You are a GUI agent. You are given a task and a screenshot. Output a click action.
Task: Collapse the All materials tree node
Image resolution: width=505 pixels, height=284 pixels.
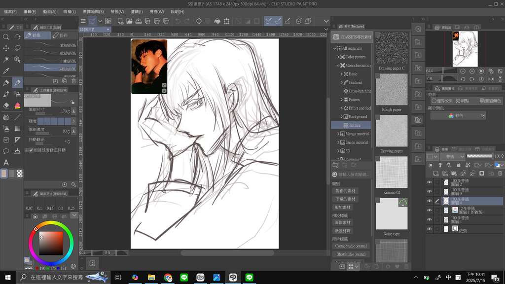(335, 48)
